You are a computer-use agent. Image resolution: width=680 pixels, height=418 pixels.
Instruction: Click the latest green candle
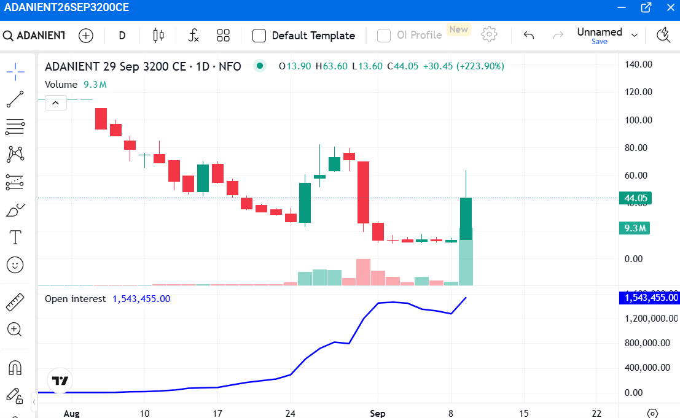tap(466, 219)
